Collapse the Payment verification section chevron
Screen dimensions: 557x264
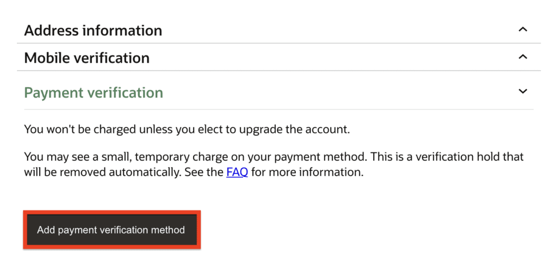click(x=523, y=91)
